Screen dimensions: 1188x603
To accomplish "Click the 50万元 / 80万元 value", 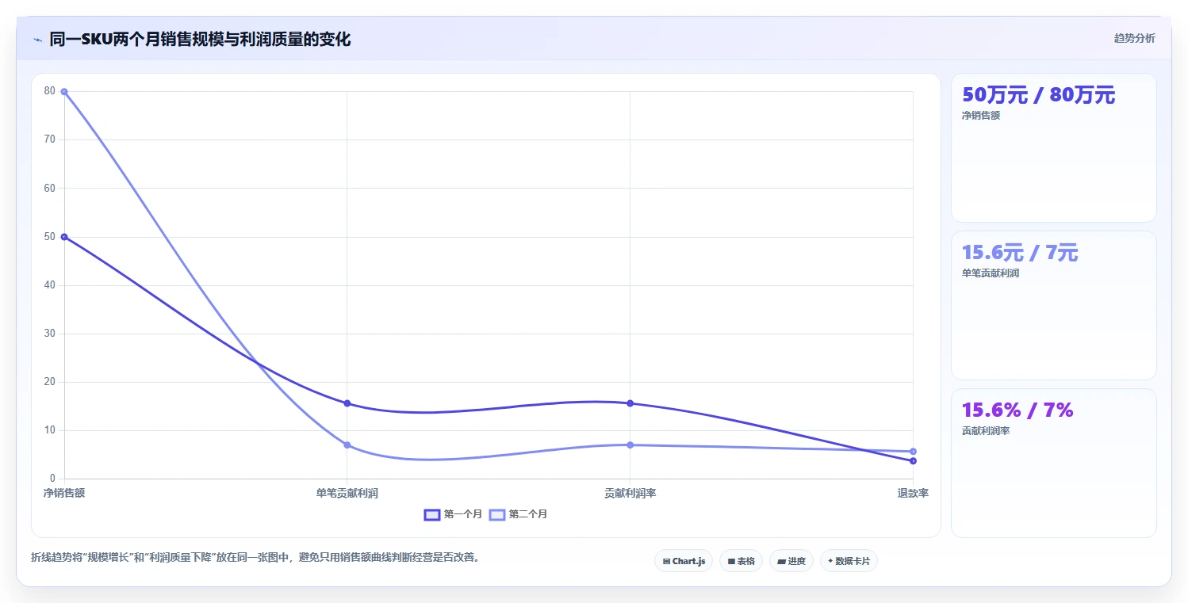I will click(x=1038, y=95).
